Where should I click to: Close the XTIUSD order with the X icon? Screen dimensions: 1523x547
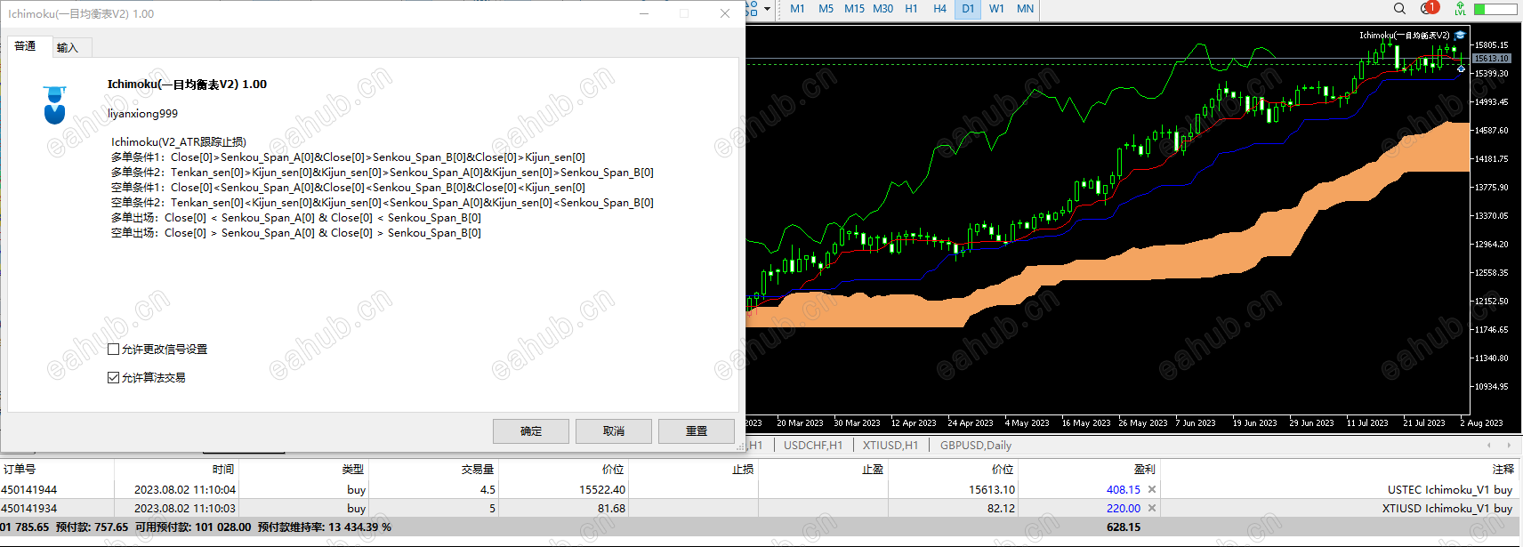coord(1152,508)
